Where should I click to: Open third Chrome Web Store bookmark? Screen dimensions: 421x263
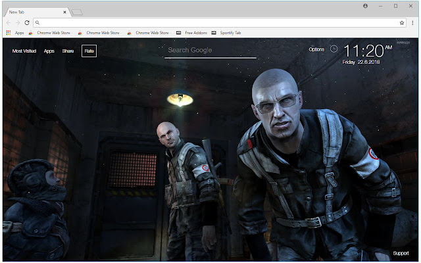click(149, 33)
